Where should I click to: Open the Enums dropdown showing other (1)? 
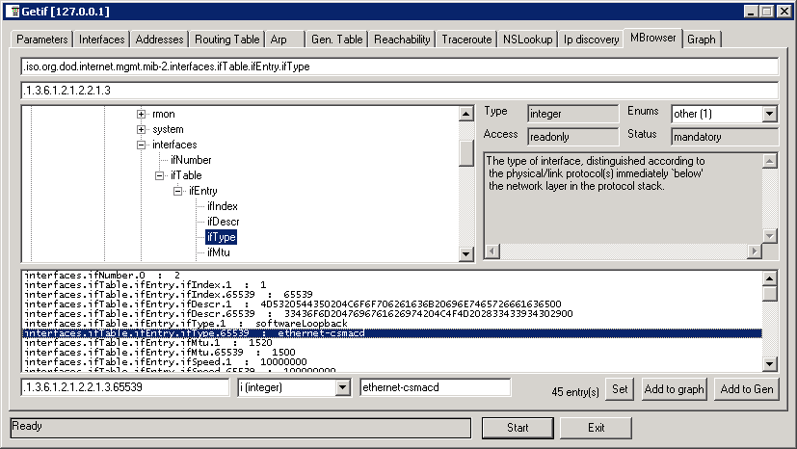point(768,114)
